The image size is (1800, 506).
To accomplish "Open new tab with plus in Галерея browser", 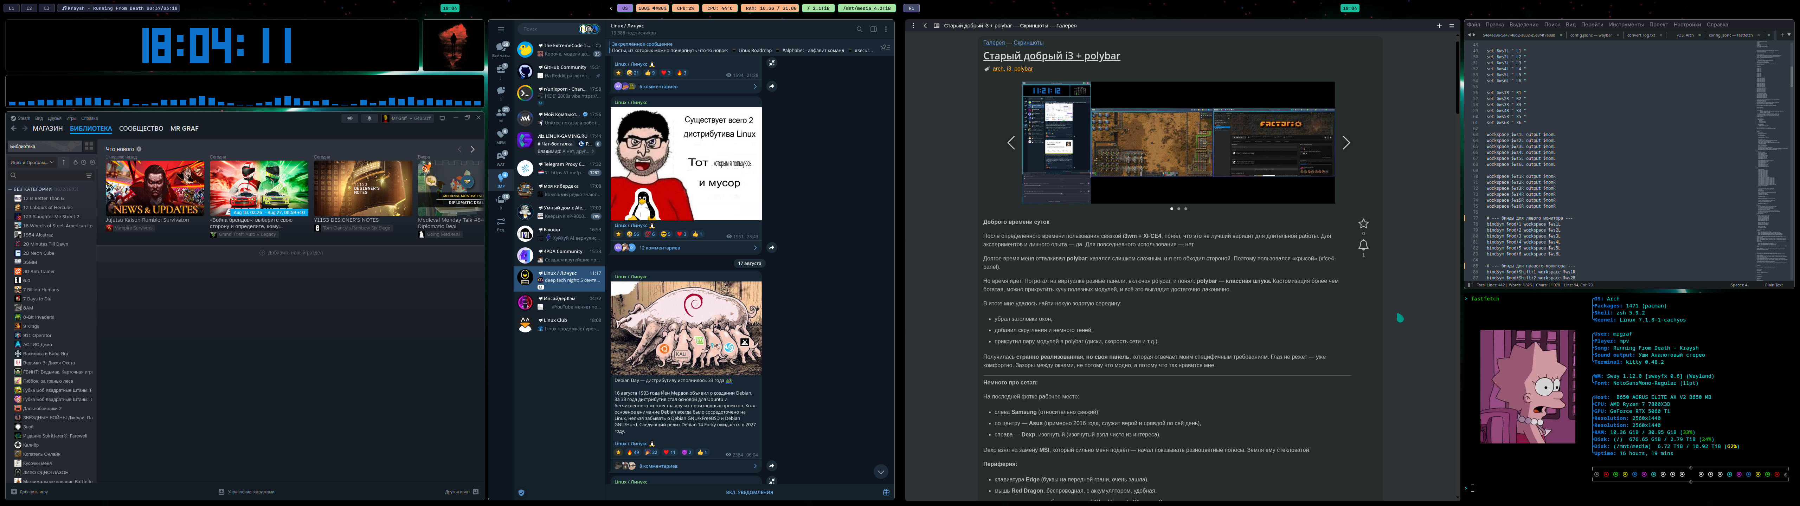I will pos(1439,26).
